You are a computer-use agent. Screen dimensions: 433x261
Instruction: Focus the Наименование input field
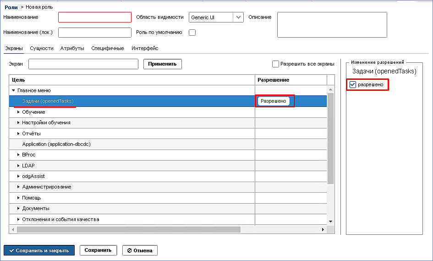click(x=95, y=17)
